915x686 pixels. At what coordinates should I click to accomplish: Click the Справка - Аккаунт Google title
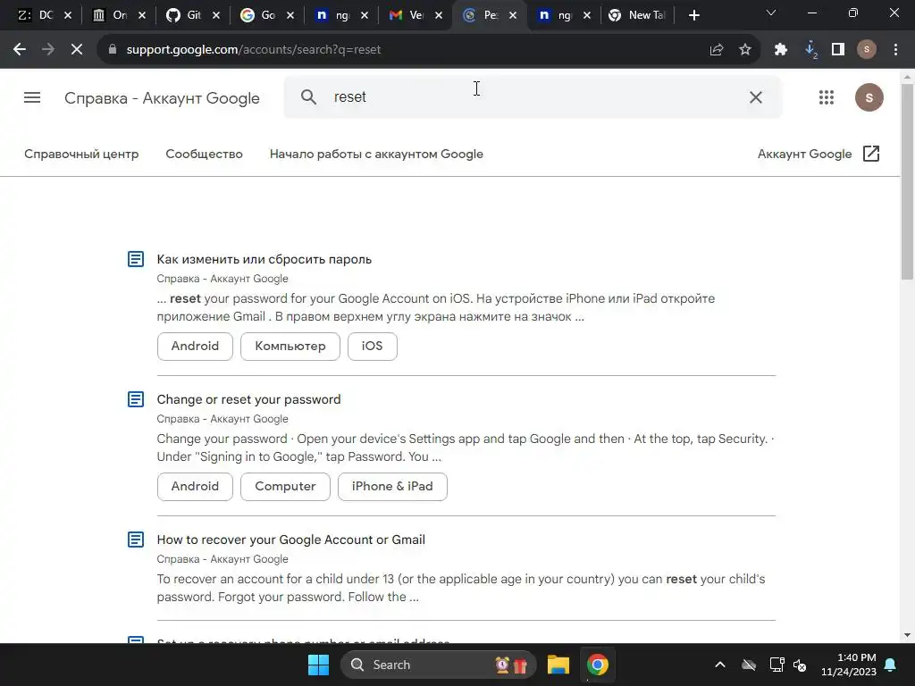click(162, 98)
